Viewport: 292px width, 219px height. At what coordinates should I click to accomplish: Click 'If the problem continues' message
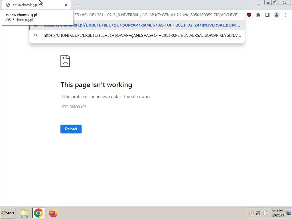tap(106, 97)
